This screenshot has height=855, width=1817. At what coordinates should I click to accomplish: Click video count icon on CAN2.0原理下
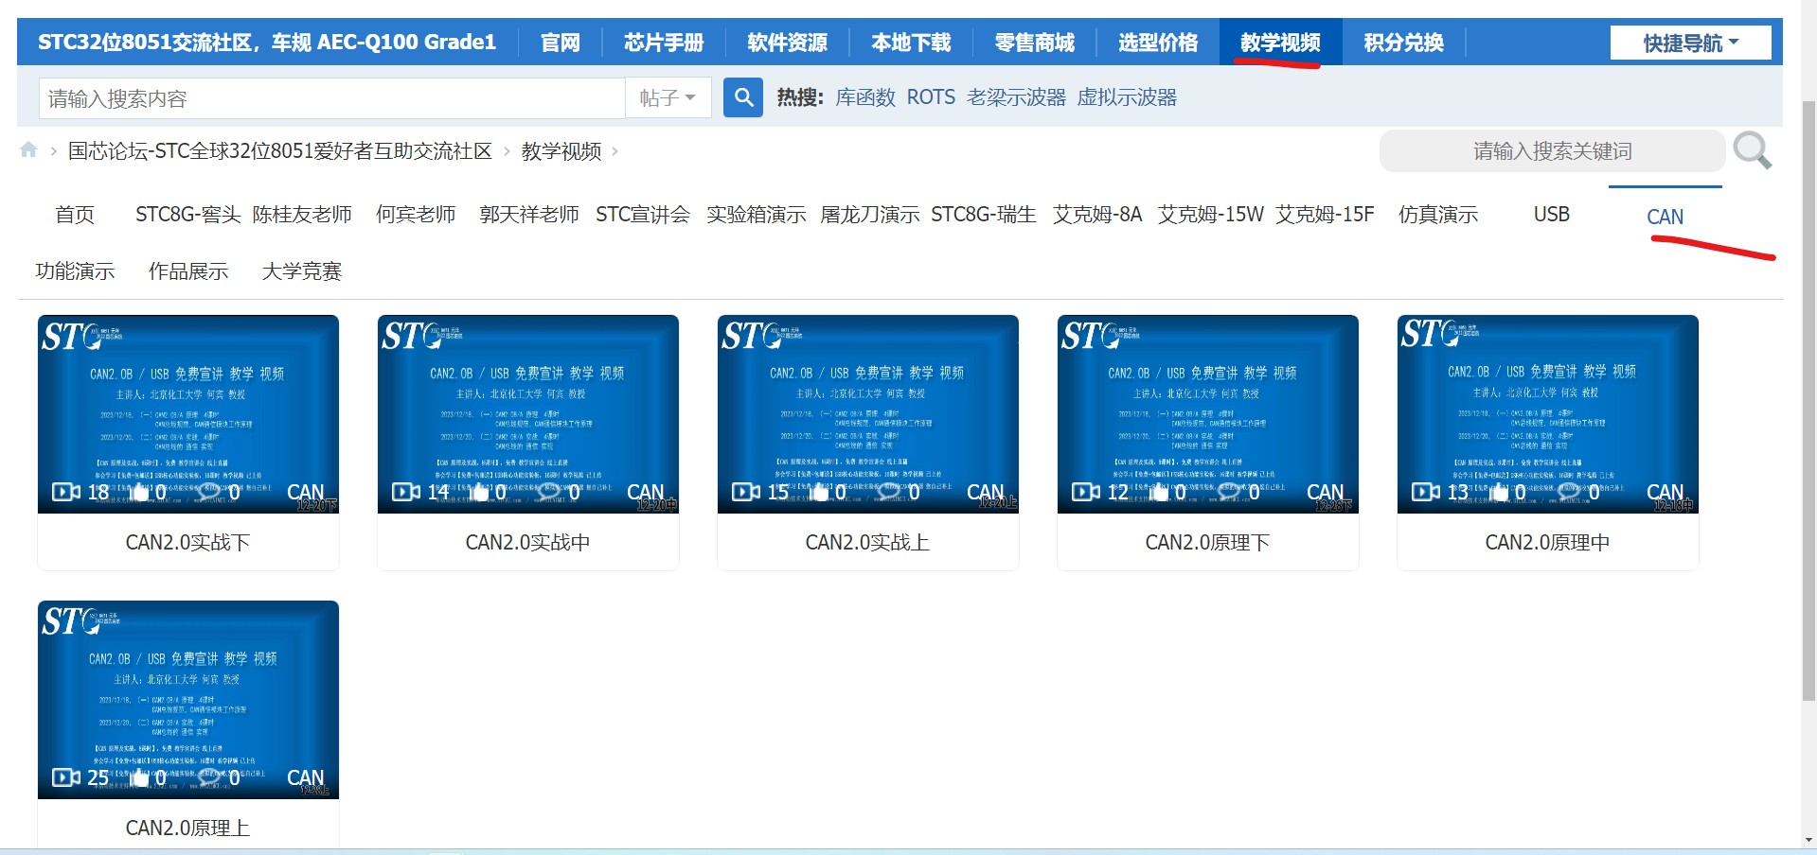click(x=1086, y=492)
